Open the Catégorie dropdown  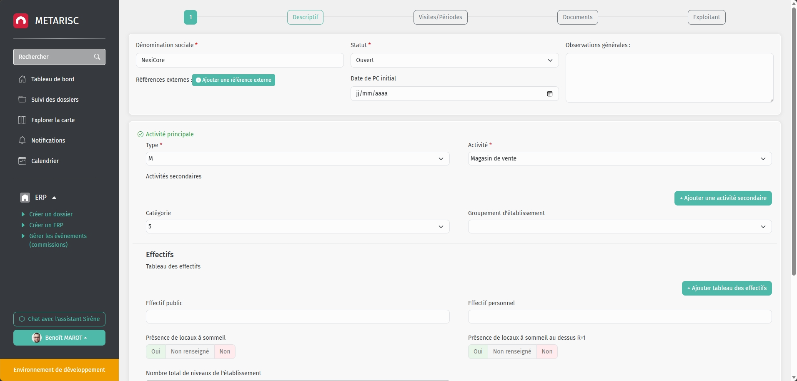click(298, 227)
